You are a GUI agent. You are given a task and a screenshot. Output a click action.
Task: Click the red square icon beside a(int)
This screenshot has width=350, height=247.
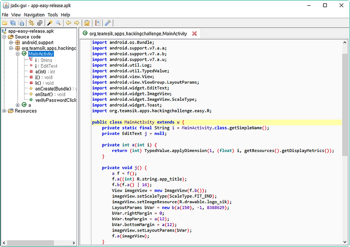31,71
